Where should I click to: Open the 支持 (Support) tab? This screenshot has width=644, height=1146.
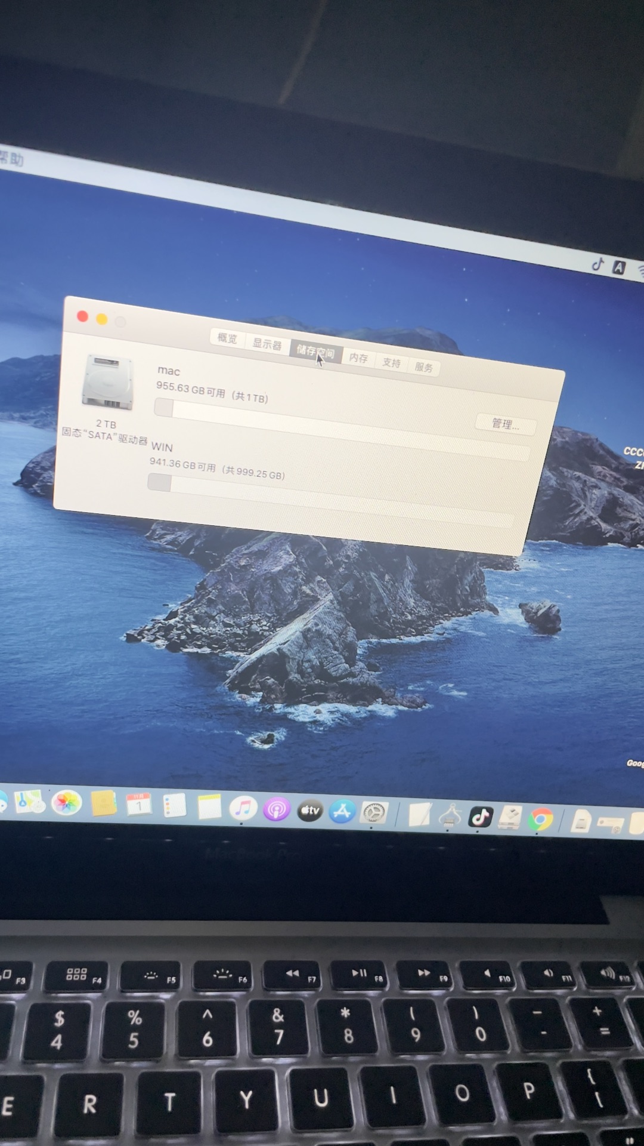point(391,363)
